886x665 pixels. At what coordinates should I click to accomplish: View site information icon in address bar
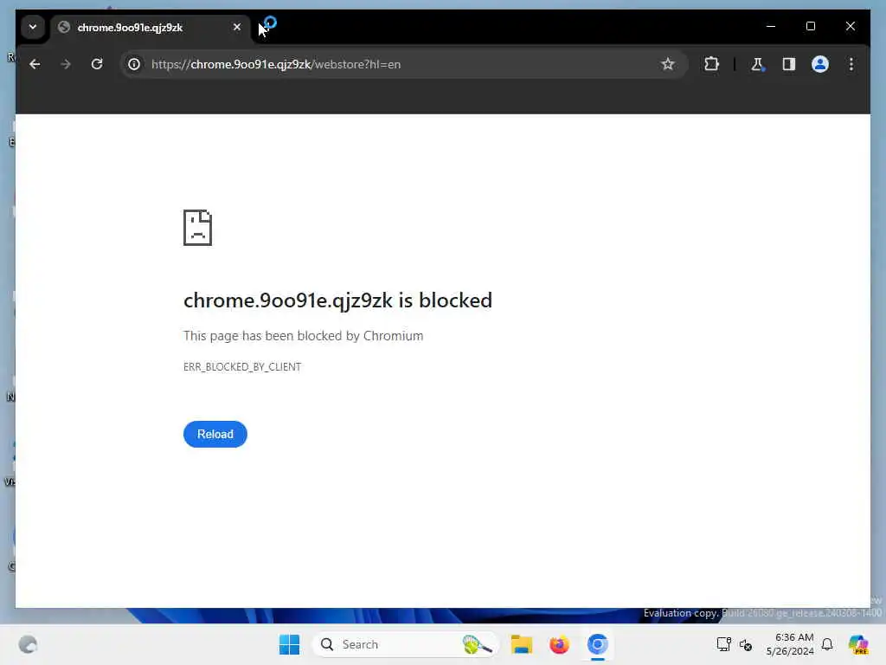click(x=134, y=64)
